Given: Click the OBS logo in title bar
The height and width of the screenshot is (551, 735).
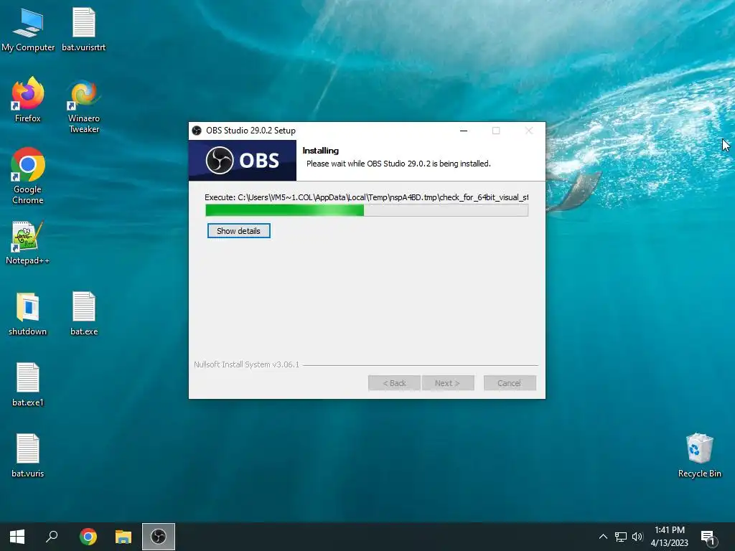Looking at the screenshot, I should tap(197, 131).
